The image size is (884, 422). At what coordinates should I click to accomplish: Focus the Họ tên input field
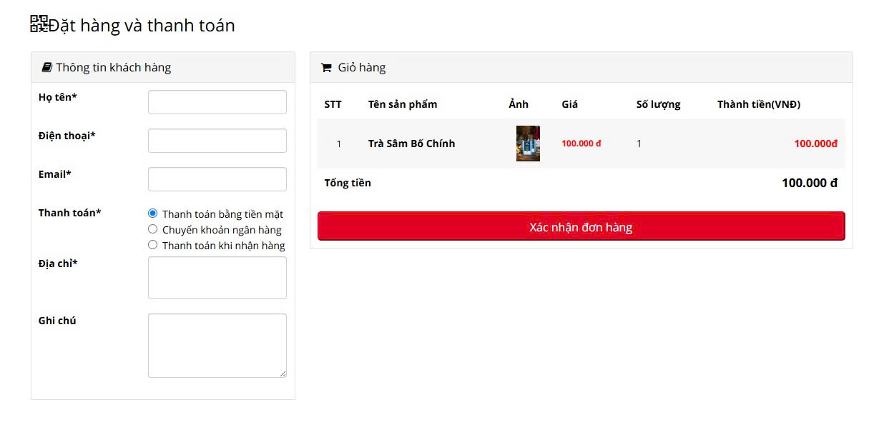pos(217,102)
